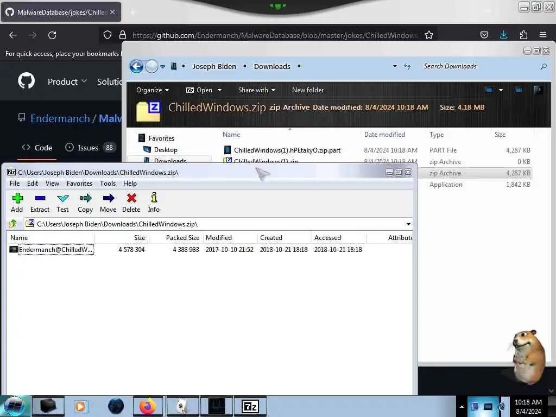
Task: Select the Move tool in 7-Zip
Action: tap(108, 203)
